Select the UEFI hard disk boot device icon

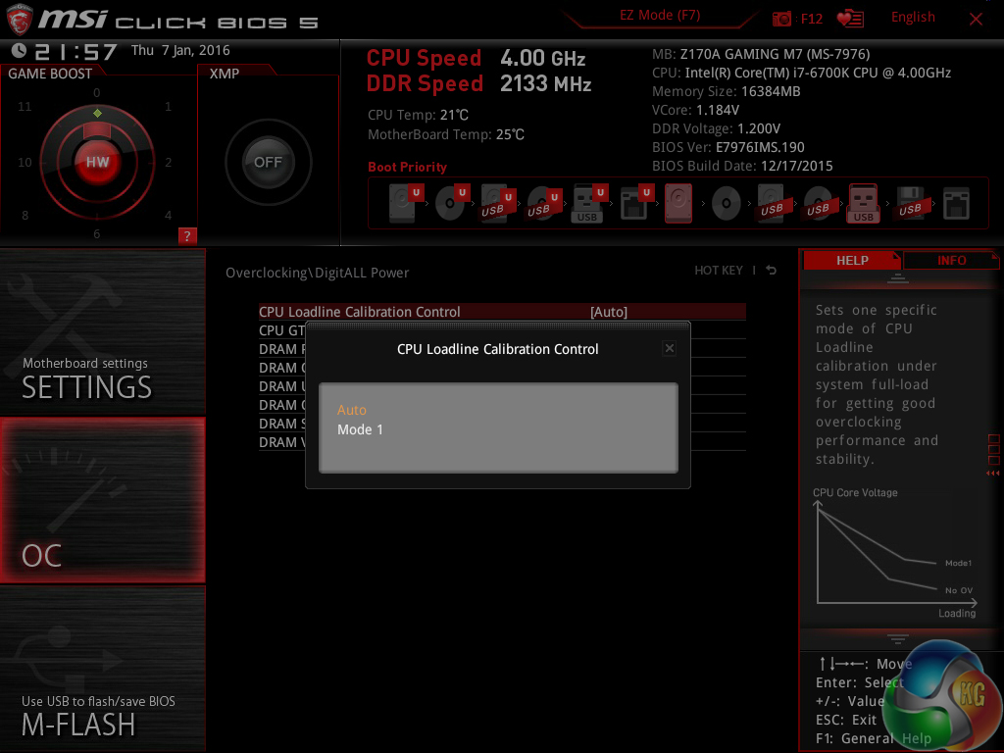click(405, 203)
